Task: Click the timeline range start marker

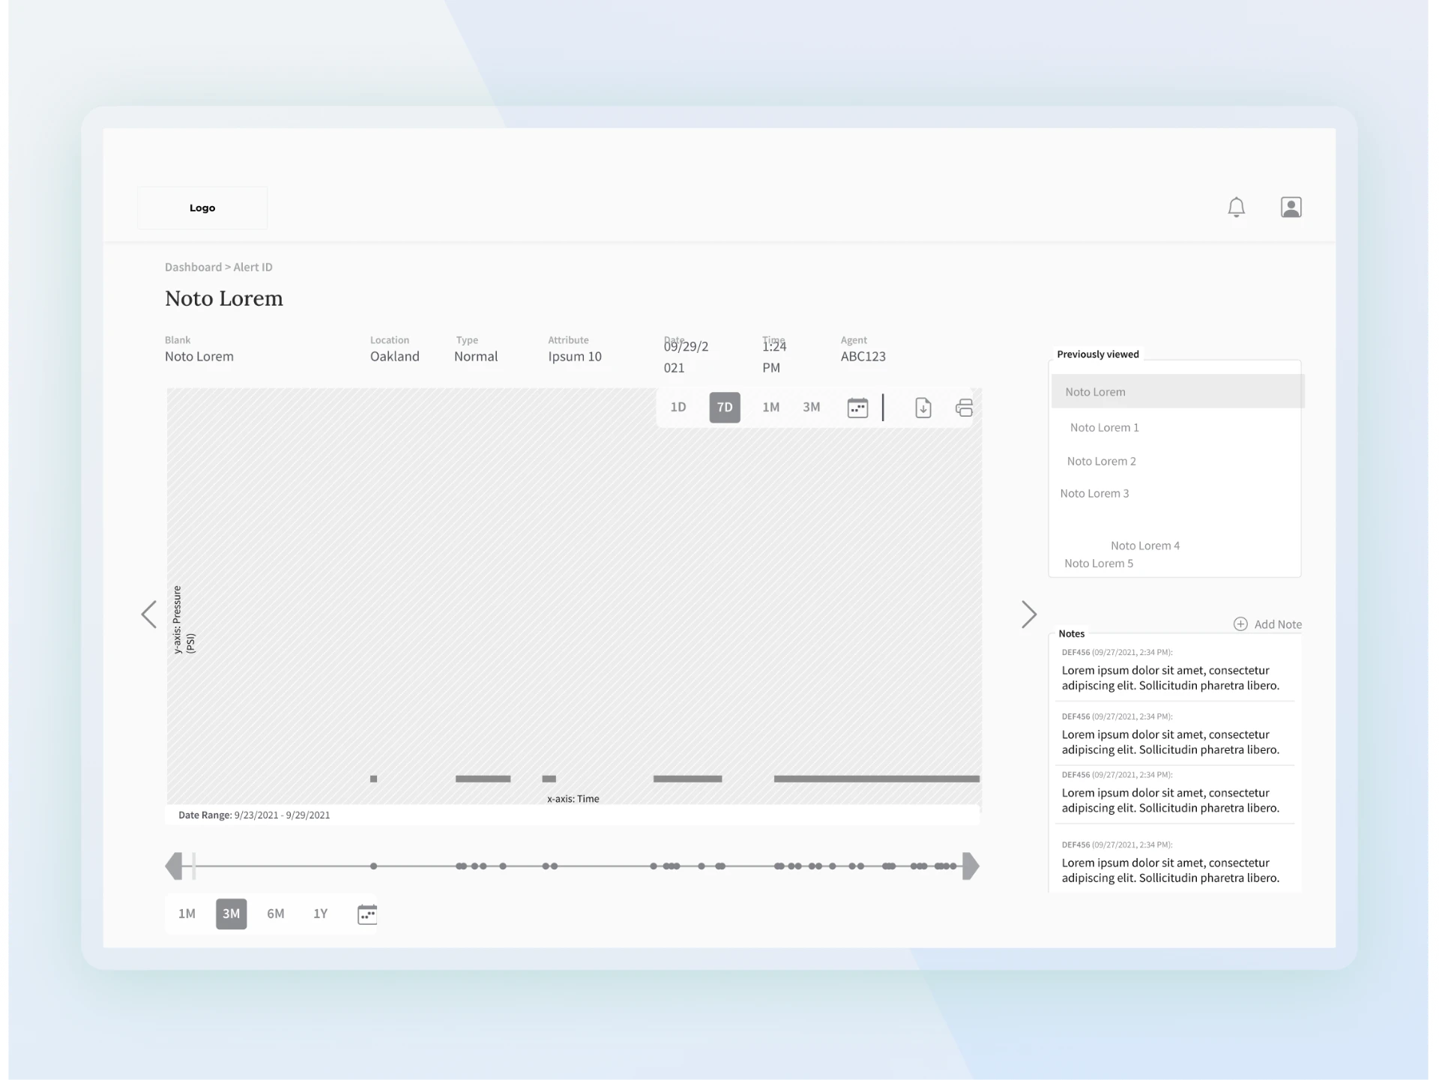Action: [x=194, y=866]
